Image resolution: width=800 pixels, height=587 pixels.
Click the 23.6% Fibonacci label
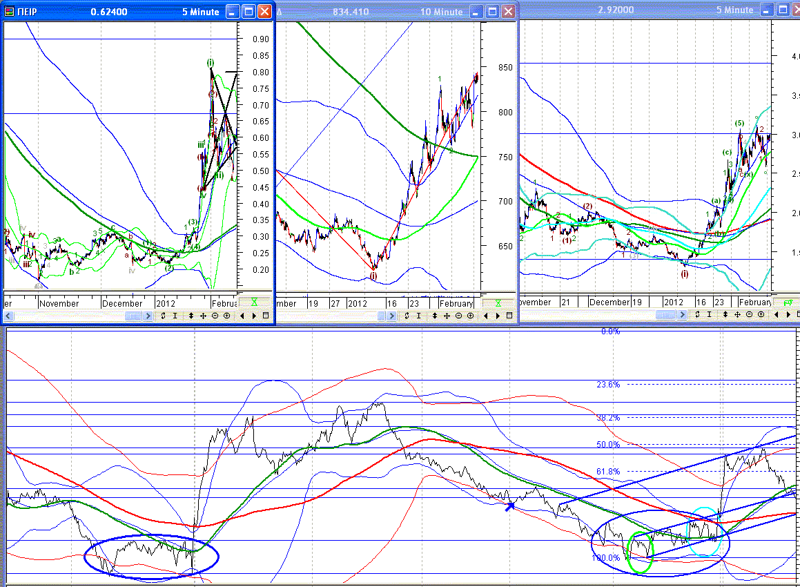(x=608, y=385)
